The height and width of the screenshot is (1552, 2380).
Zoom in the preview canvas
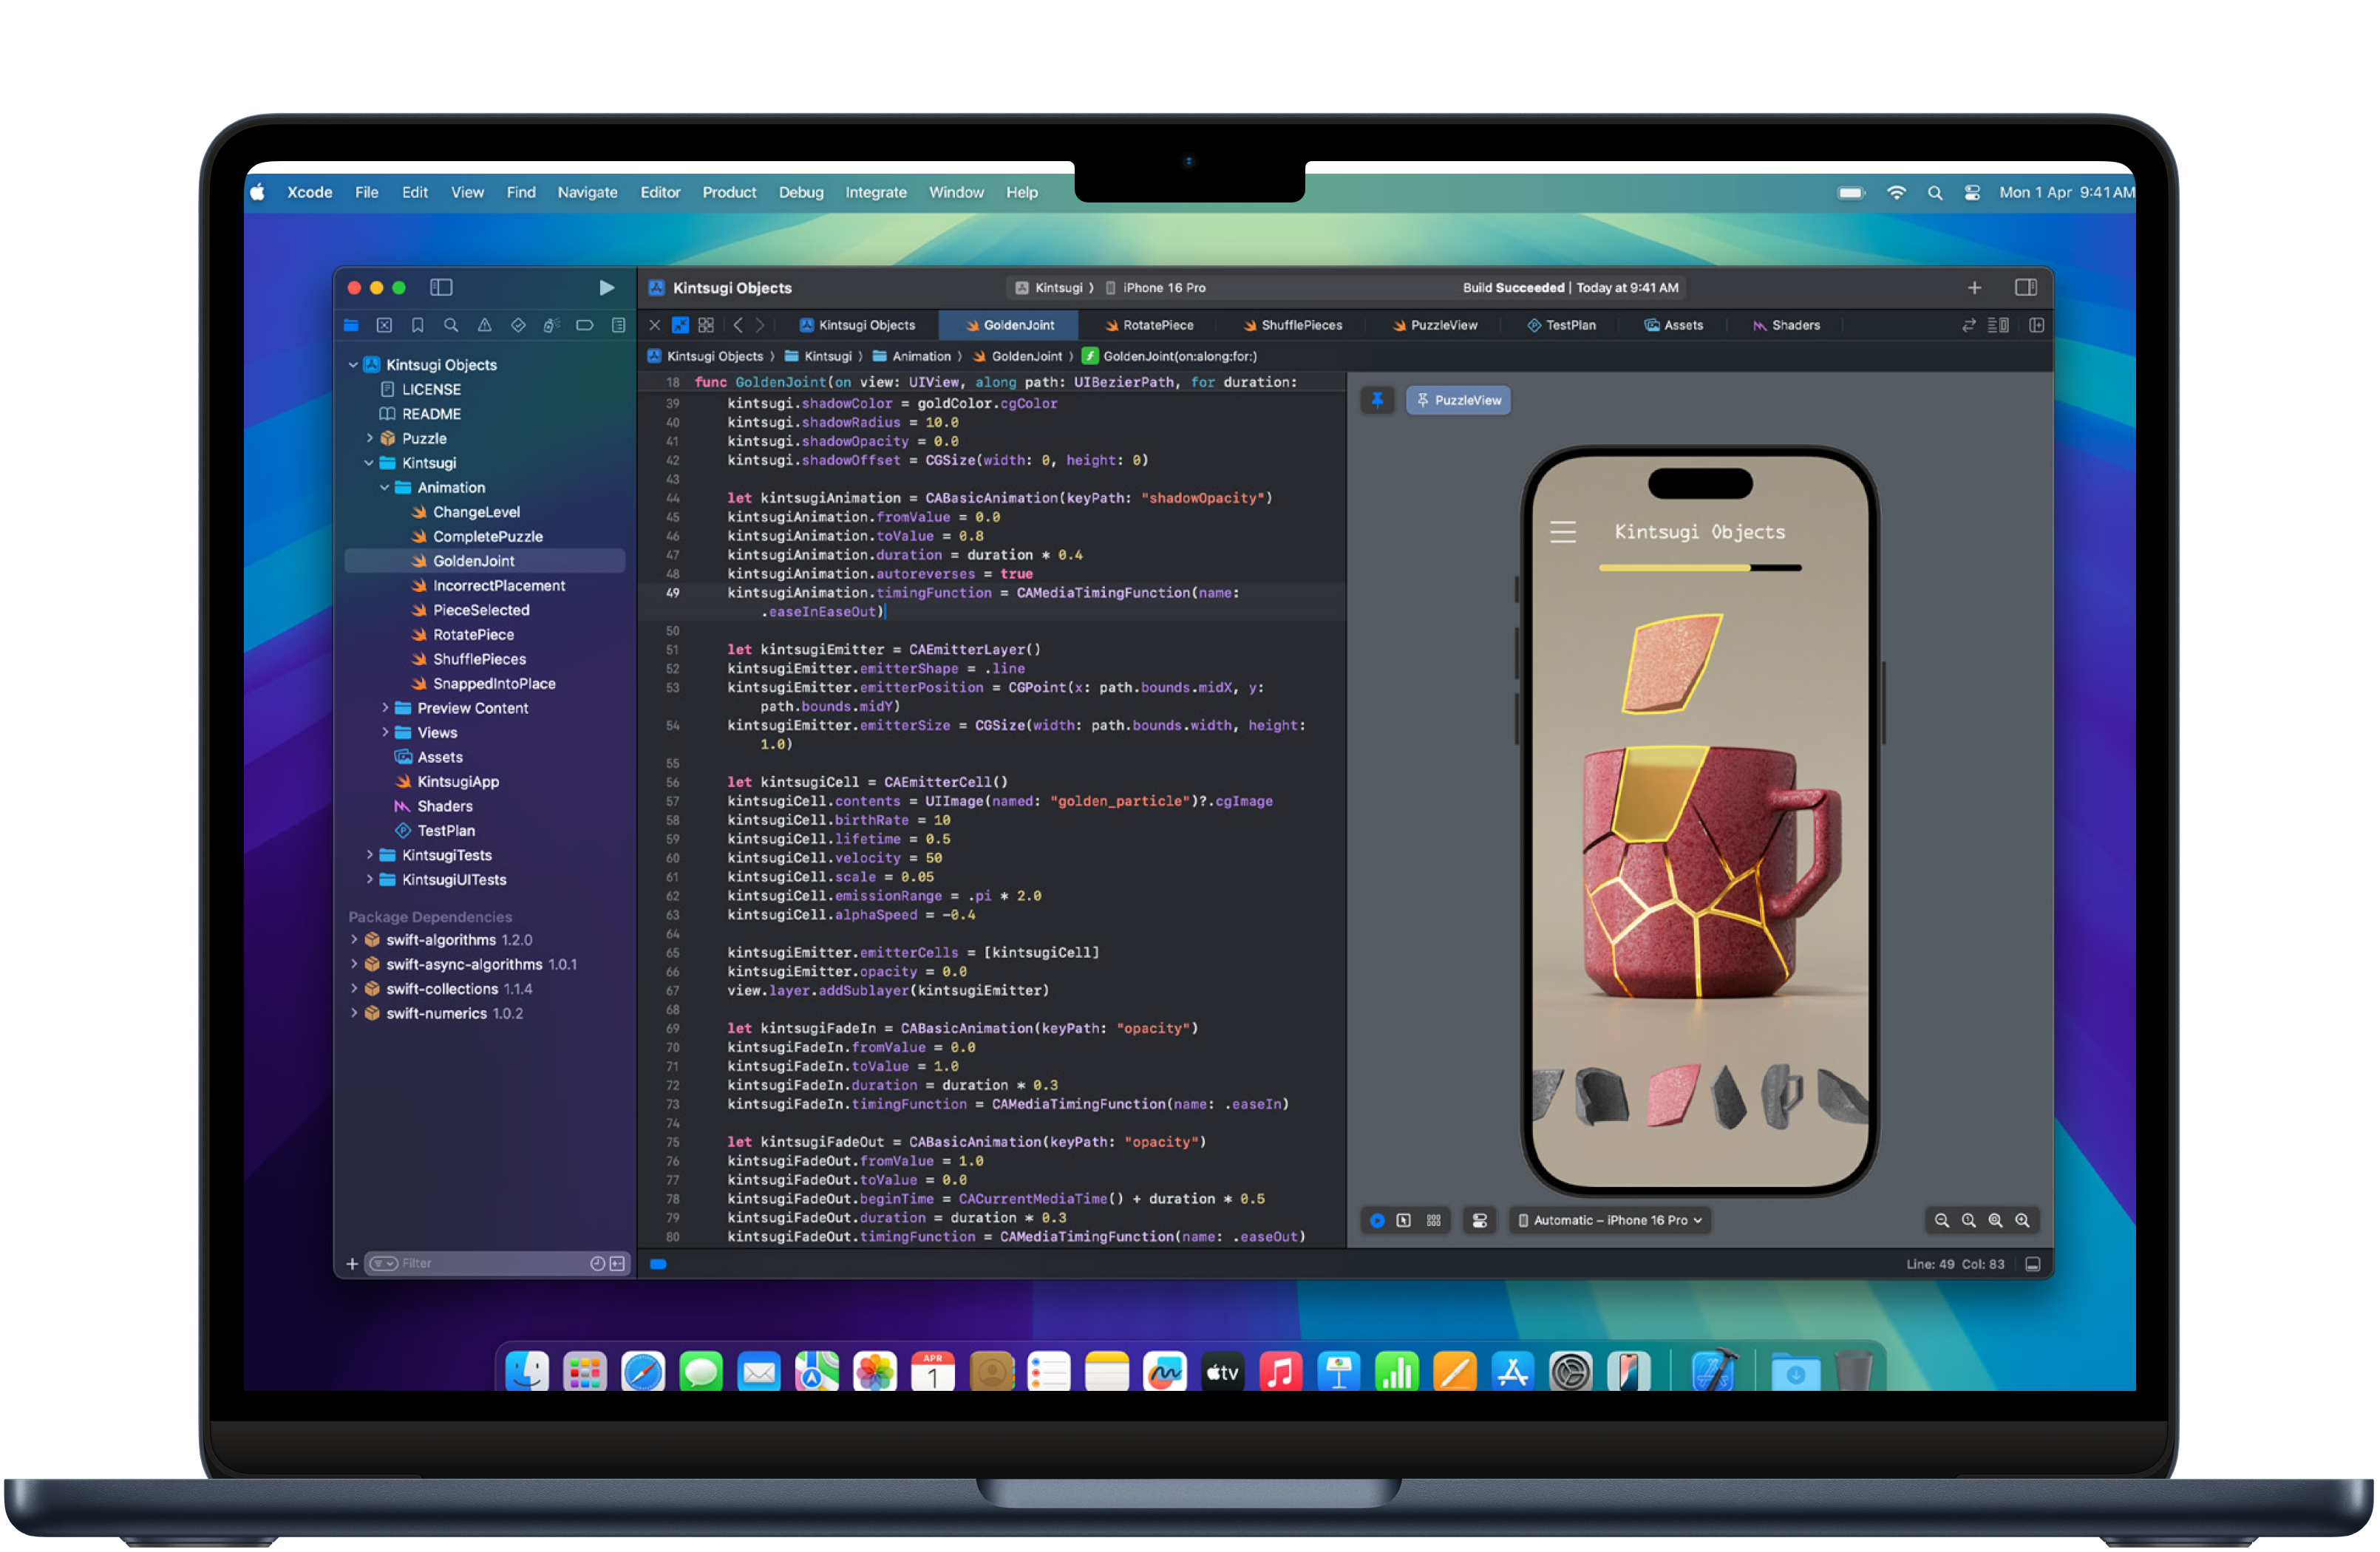click(x=2023, y=1220)
